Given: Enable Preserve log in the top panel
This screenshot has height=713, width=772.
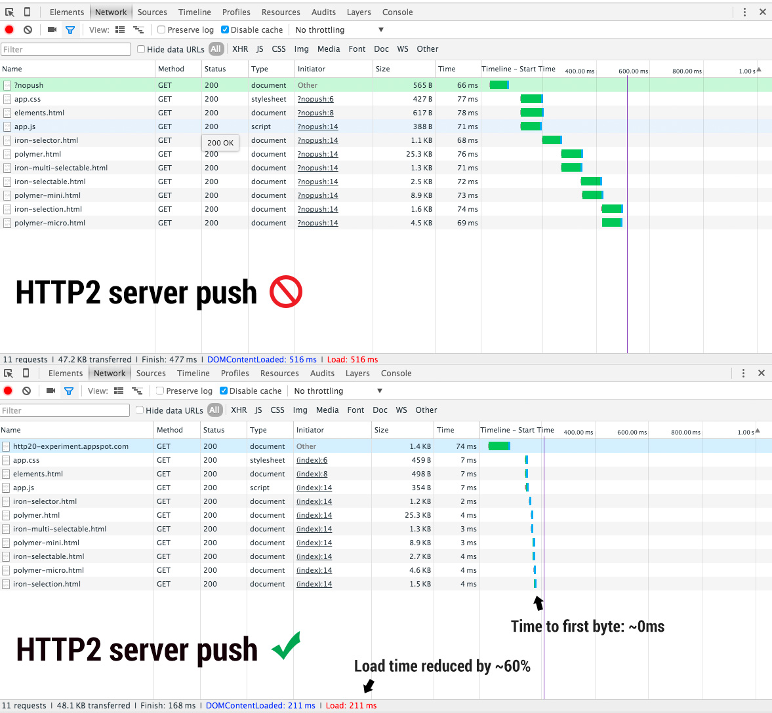Looking at the screenshot, I should [161, 29].
